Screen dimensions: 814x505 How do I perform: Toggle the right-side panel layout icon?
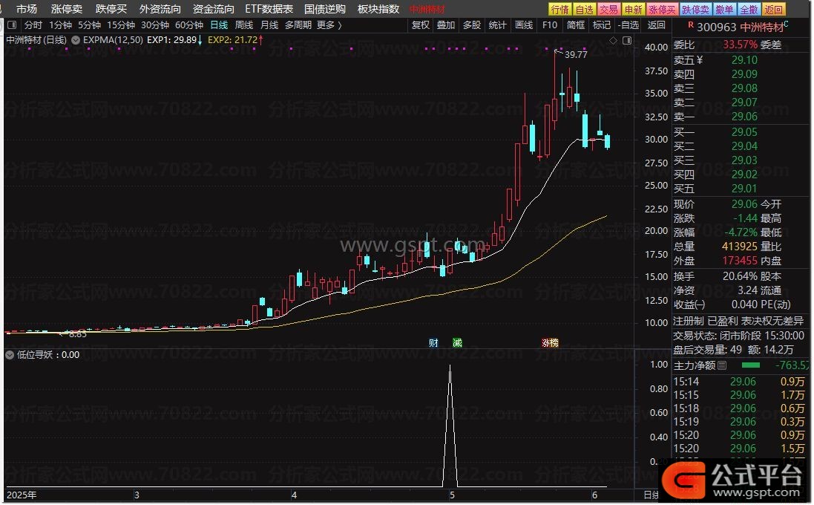pyautogui.click(x=627, y=40)
